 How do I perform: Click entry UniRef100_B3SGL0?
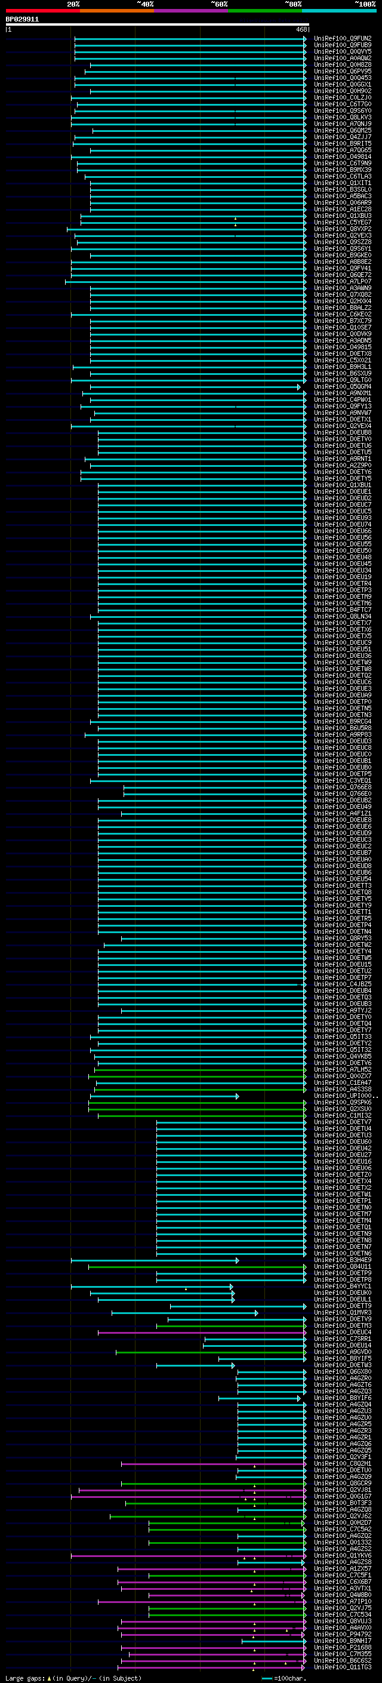[343, 189]
